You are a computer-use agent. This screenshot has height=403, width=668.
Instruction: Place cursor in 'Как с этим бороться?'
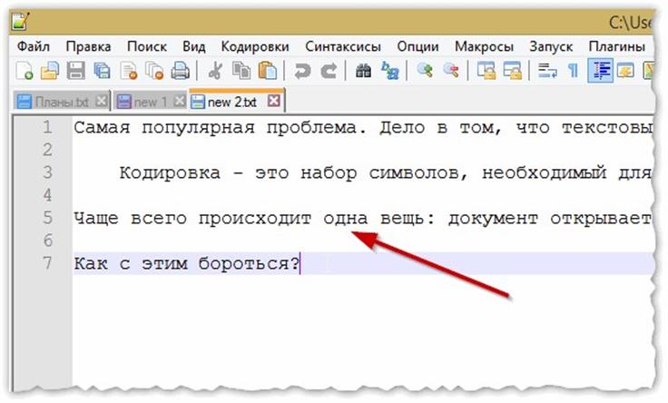(187, 263)
